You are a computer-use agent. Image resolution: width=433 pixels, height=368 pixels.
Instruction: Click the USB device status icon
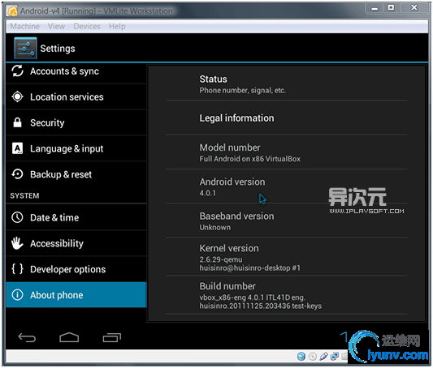323,356
